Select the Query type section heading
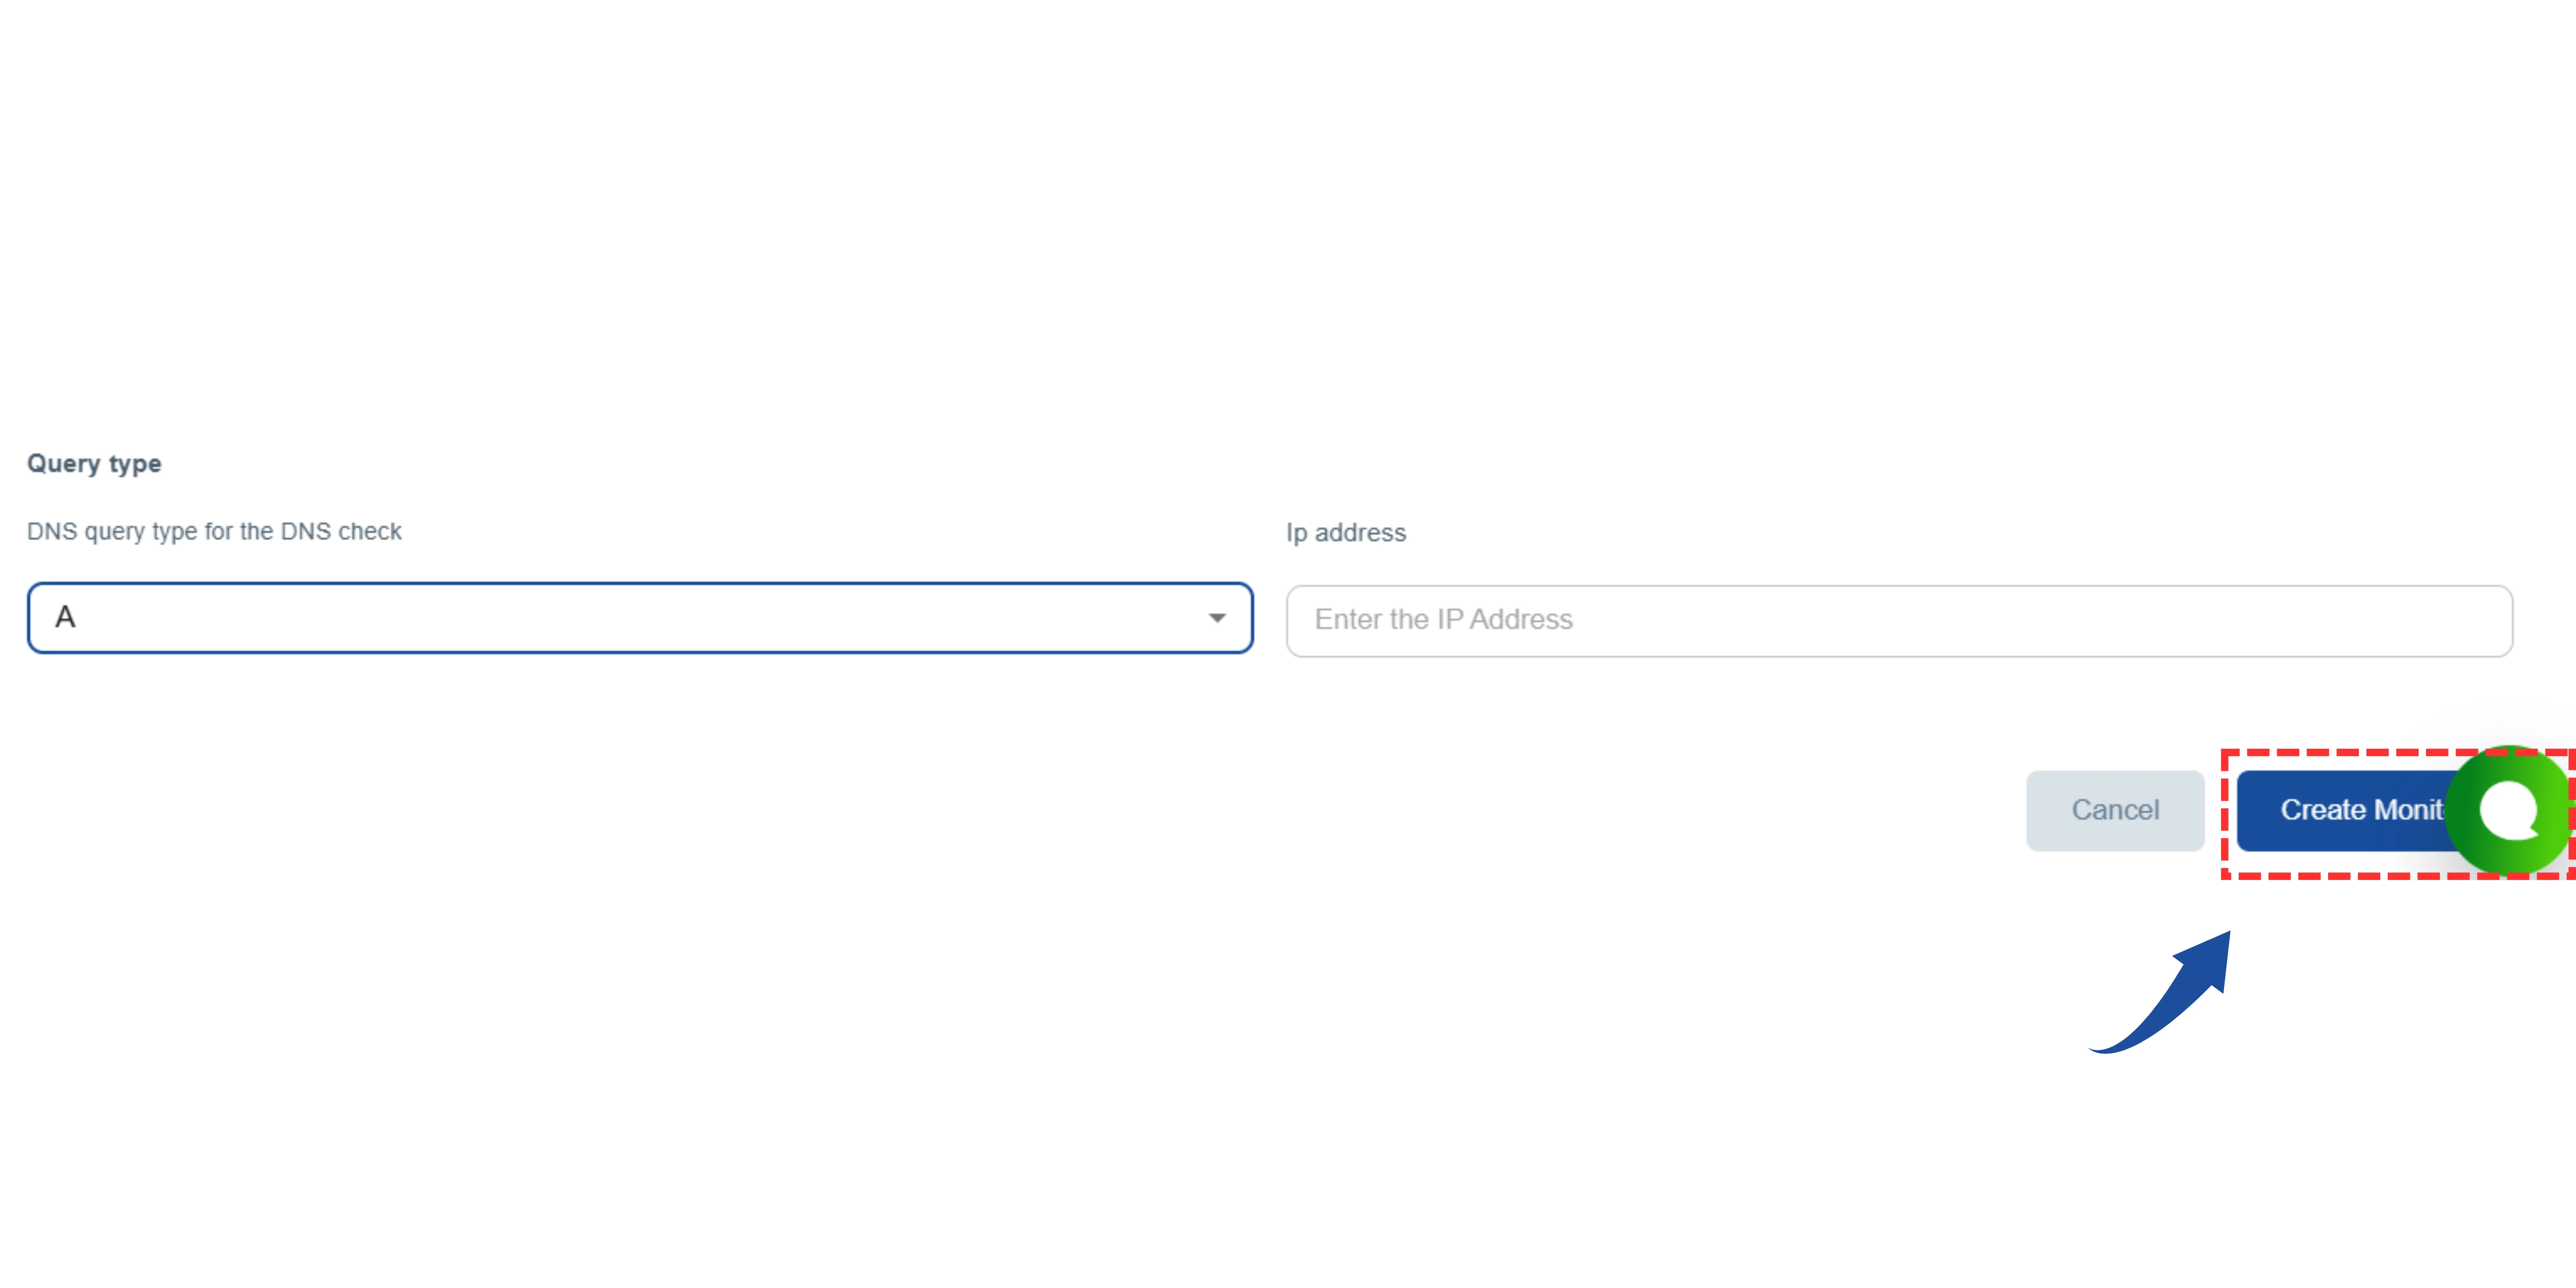Screen dimensions: 2576x1288 coord(94,462)
